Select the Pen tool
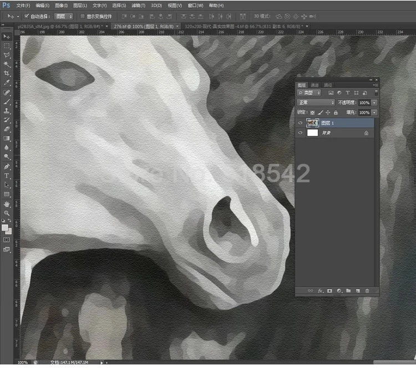 point(7,167)
